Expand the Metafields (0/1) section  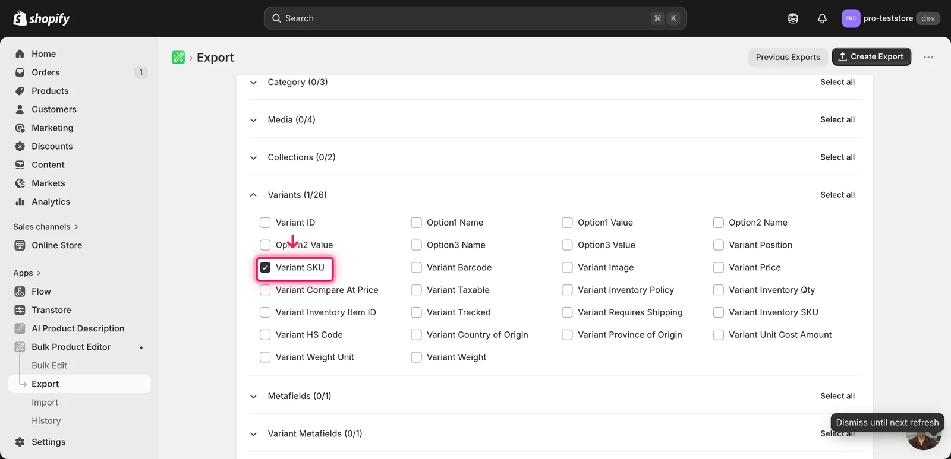click(x=253, y=396)
